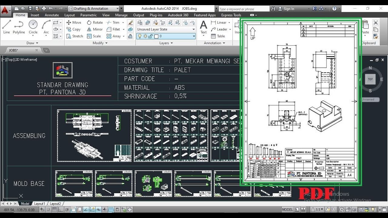Select the Hatch tool

point(55,36)
